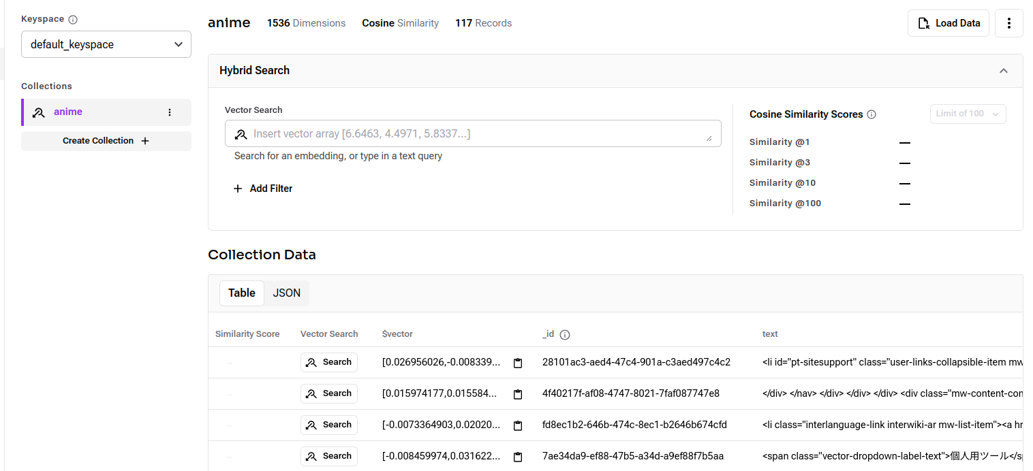Collapse the Hybrid Search panel
Image resolution: width=1033 pixels, height=471 pixels.
click(1003, 71)
